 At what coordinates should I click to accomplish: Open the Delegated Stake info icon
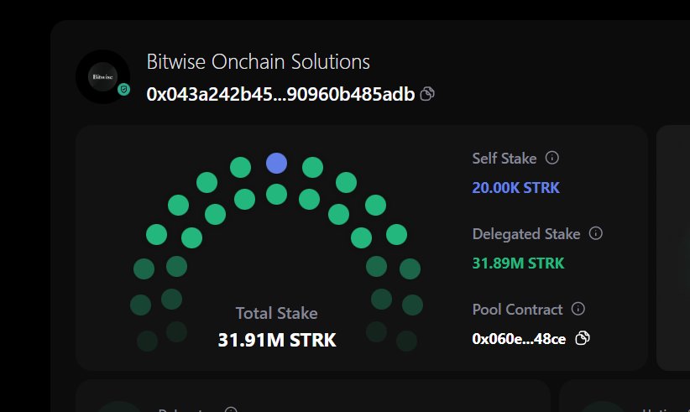(x=596, y=233)
